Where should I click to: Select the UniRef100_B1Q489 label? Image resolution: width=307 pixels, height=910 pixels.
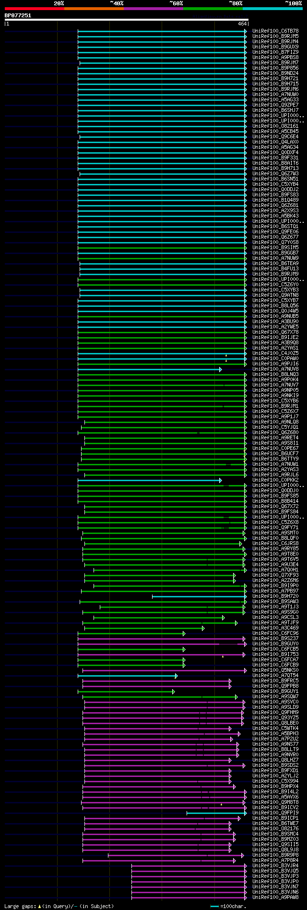[x=275, y=200]
